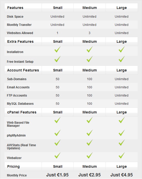The image size is (142, 179).
Task: Click the Medium header in Account Features row
Action: tap(90, 70)
